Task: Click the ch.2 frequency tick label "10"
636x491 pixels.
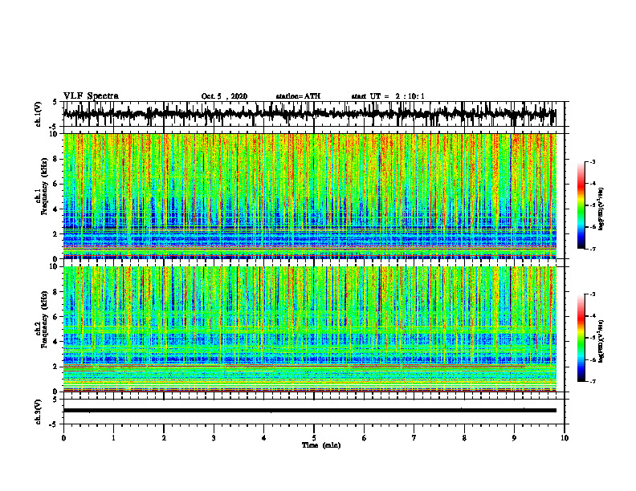Action: (55, 266)
